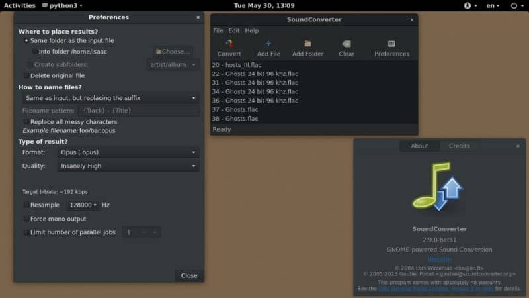
Task: Decrease the parallel jobs count with minus
Action: (144, 232)
